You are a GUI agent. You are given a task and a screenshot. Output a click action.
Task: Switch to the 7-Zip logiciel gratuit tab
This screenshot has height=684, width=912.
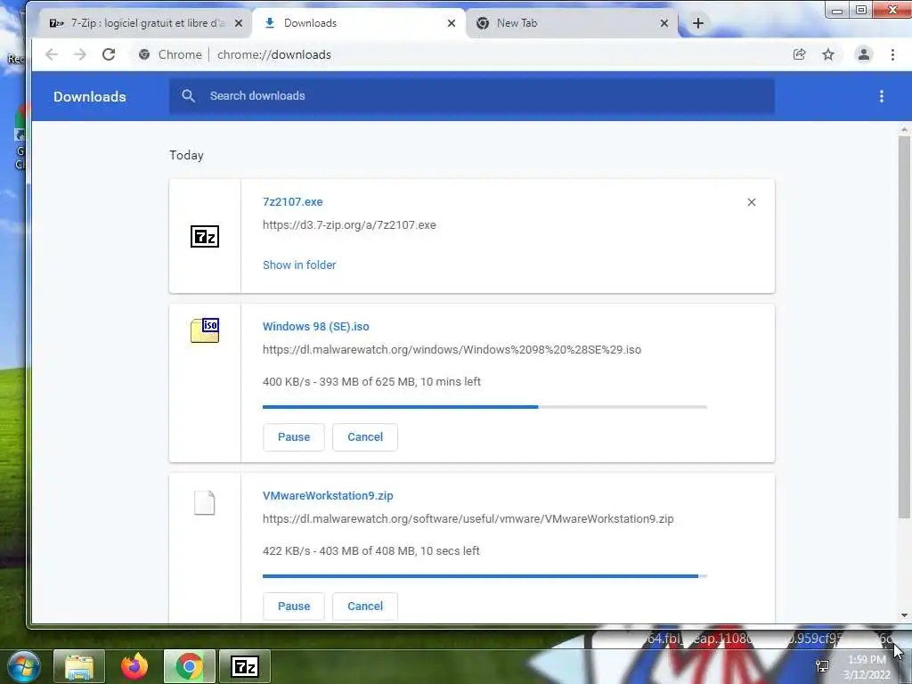pyautogui.click(x=145, y=23)
